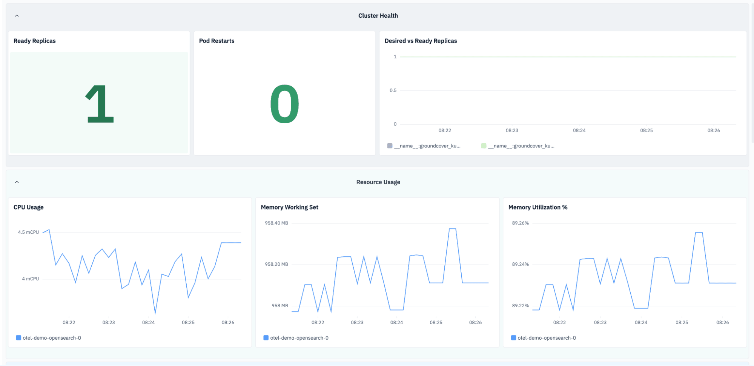The image size is (754, 366).
Task: Toggle otel-demo-opensearch-0 legend in CPU Usage
Action: pyautogui.click(x=49, y=338)
